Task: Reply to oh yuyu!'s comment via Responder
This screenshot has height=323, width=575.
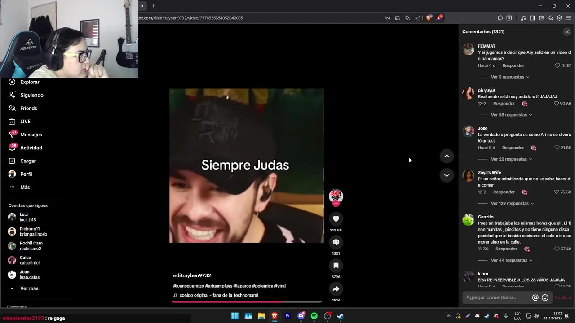Action: pos(504,104)
